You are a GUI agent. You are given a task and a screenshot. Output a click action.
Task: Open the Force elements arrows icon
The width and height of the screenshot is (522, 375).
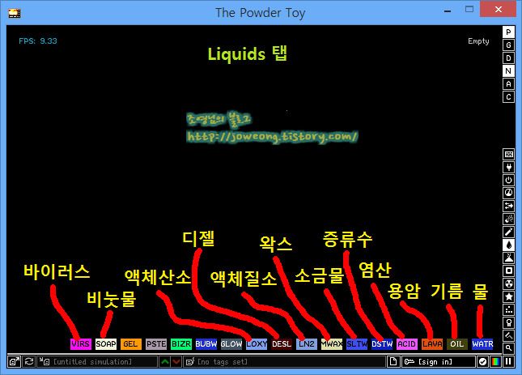point(508,206)
